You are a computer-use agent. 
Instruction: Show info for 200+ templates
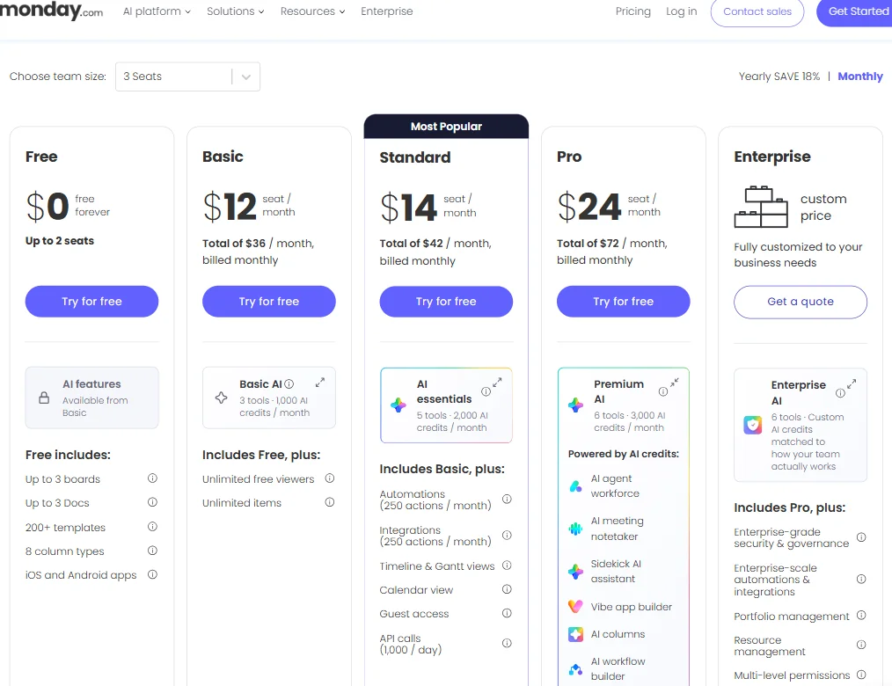click(152, 527)
